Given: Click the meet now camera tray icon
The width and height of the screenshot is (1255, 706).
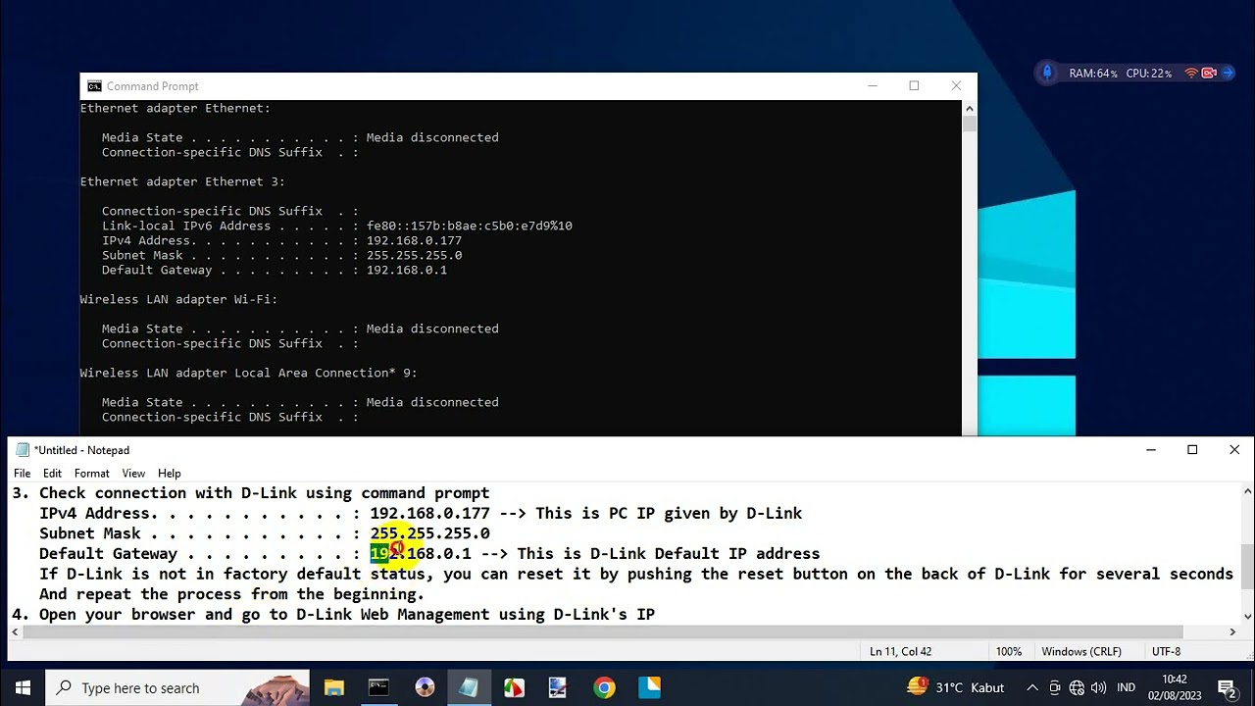Looking at the screenshot, I should 1056,687.
